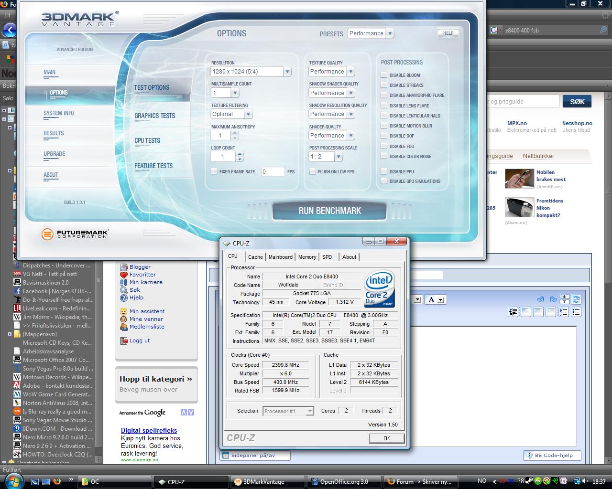Open the Multisample Count dropdown
This screenshot has height=489, width=612.
coord(225,93)
